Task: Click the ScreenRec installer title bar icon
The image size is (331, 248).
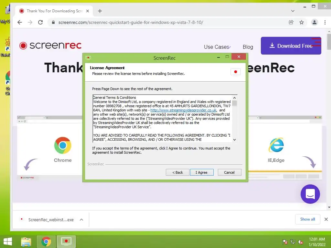Action: tap(88, 58)
